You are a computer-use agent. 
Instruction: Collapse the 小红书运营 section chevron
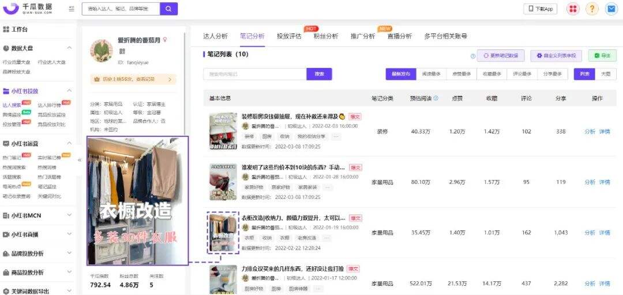pyautogui.click(x=69, y=143)
